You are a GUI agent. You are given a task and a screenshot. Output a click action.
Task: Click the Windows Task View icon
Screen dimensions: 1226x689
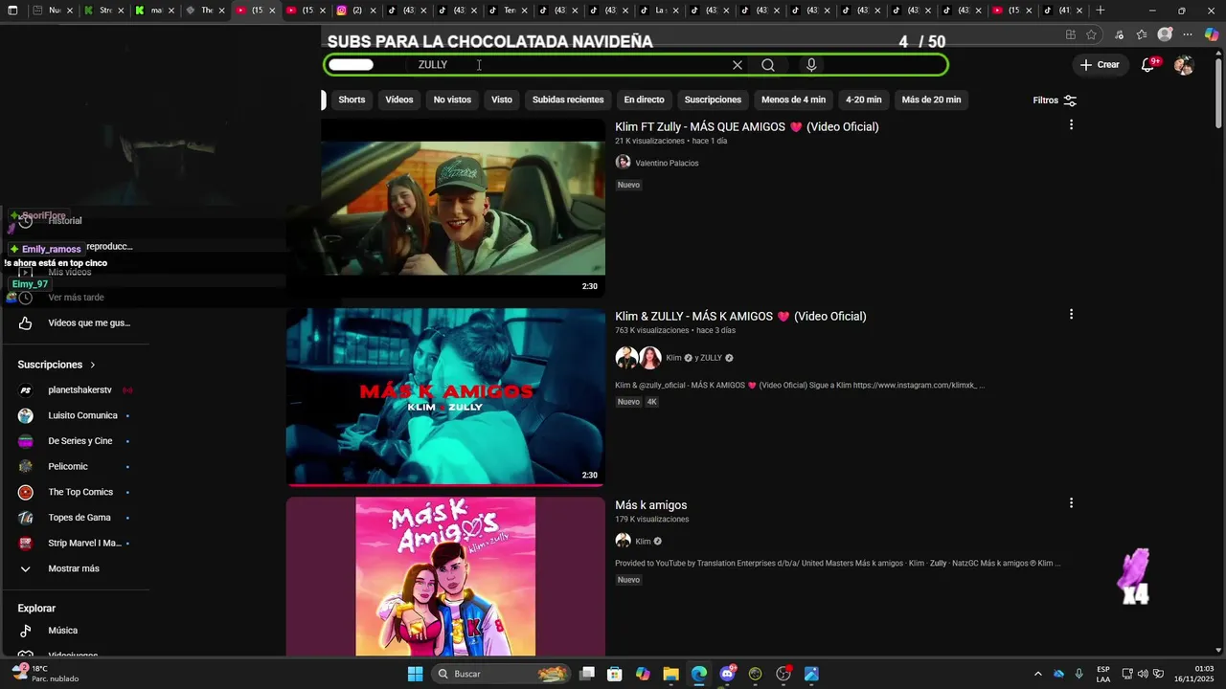587,674
